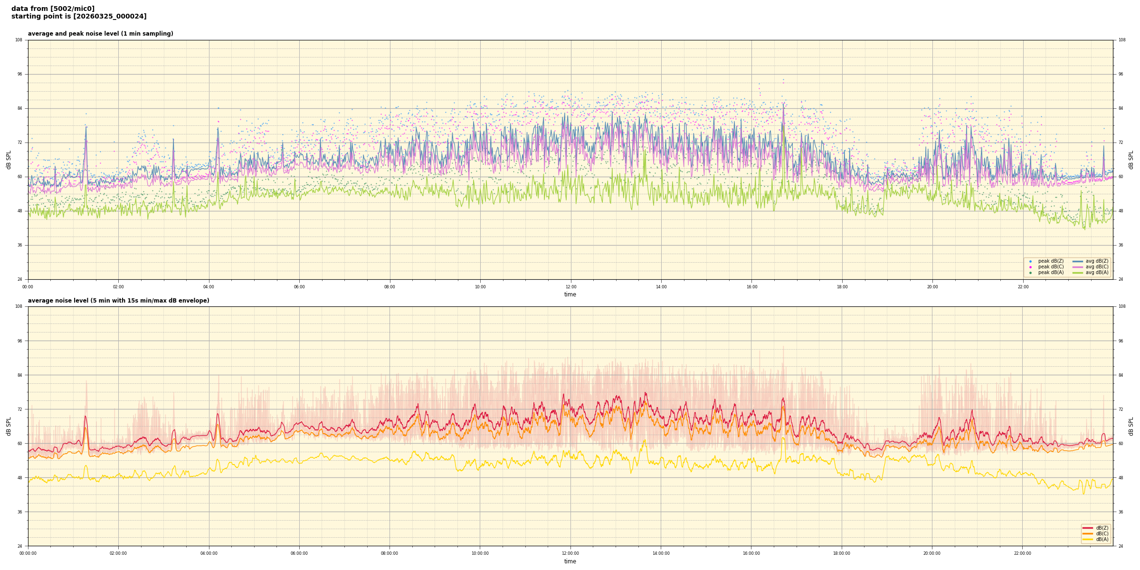Click the avg dB(A) legend line sample
The image size is (1140, 570).
1078,273
